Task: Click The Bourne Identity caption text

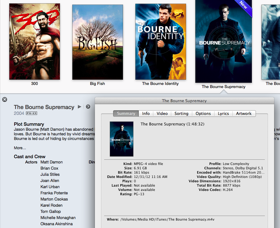Action: (x=160, y=83)
